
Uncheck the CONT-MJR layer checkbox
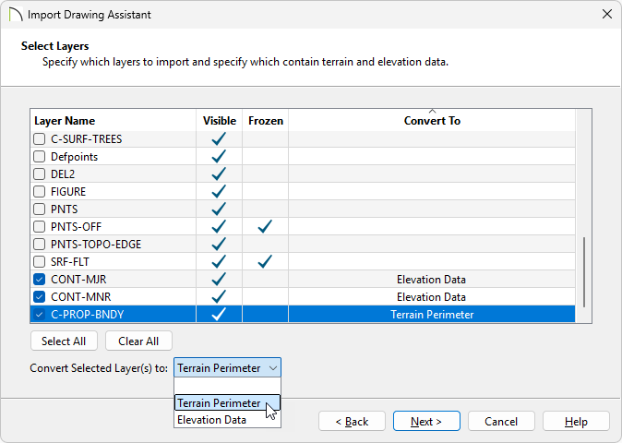(40, 280)
